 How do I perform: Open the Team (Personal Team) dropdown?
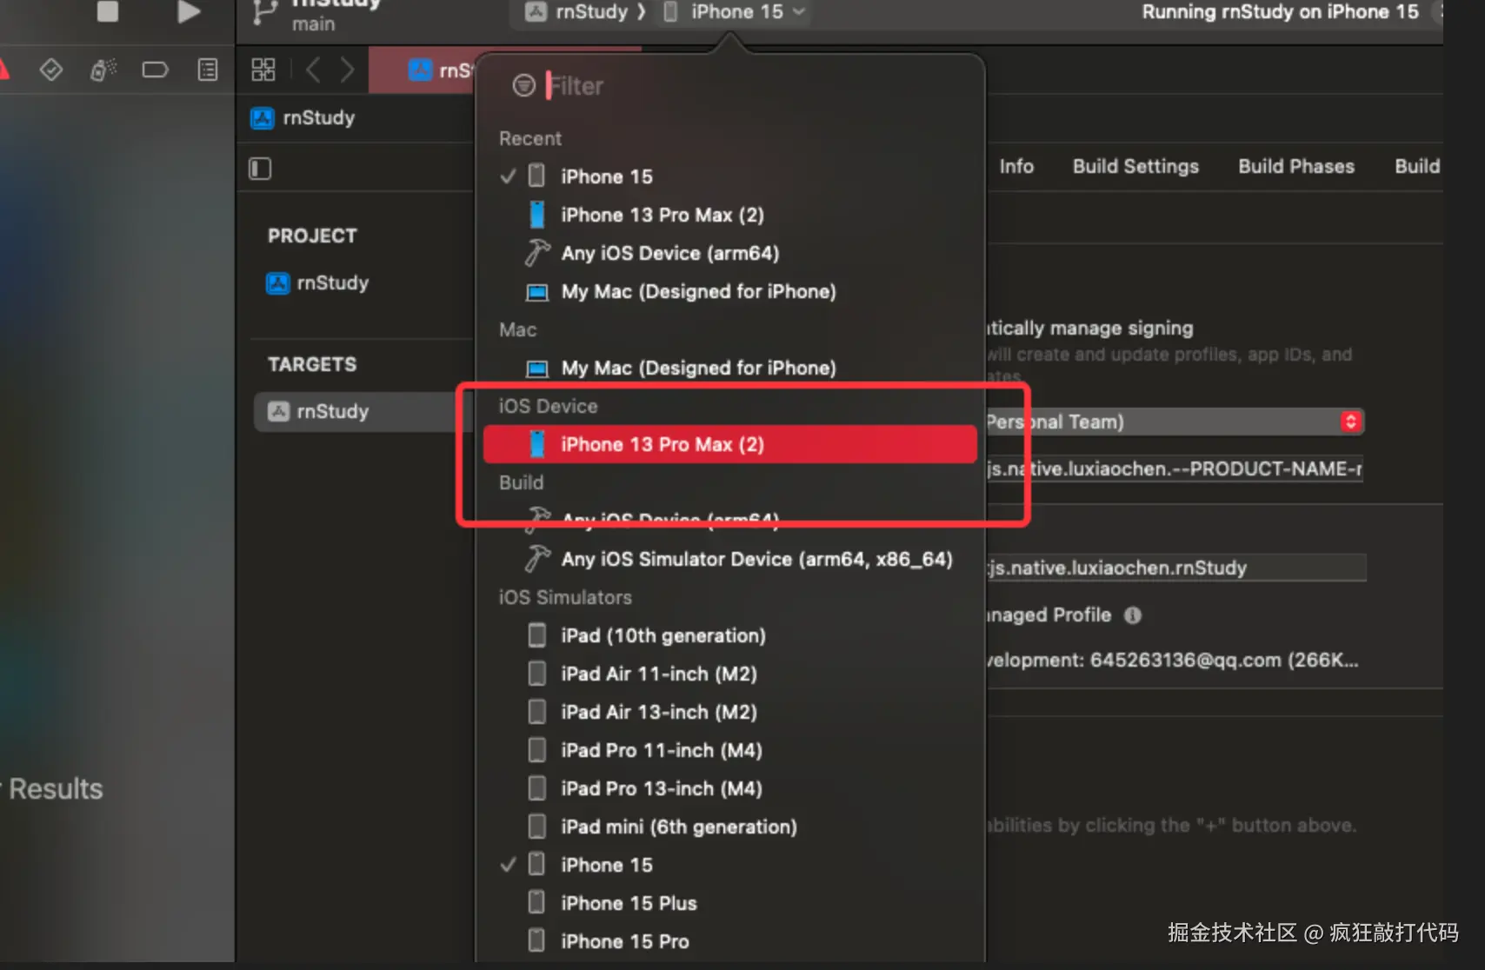(x=1175, y=422)
